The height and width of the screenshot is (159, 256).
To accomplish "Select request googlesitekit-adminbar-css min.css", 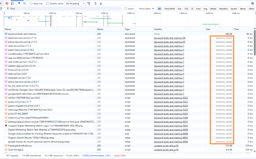I will [38, 94].
